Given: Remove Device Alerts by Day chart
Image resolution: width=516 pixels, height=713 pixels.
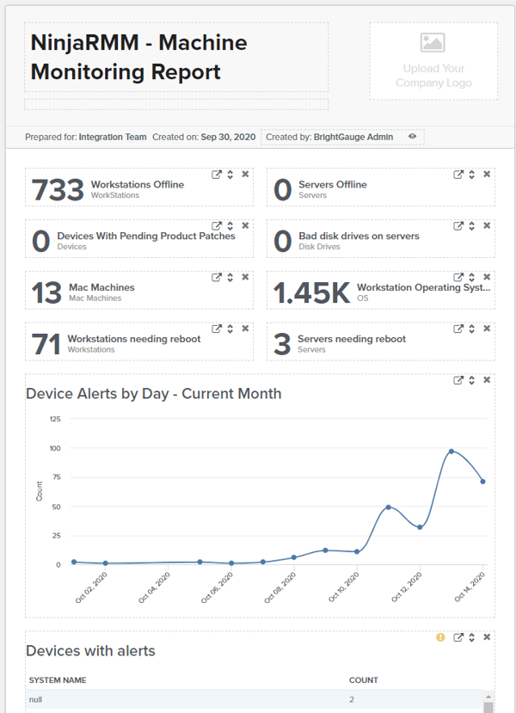Looking at the screenshot, I should point(487,379).
